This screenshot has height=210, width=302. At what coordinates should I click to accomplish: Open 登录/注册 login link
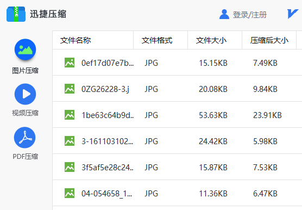point(250,15)
